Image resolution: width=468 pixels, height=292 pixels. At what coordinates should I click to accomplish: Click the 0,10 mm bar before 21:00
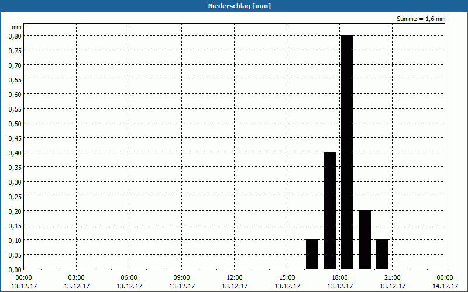(383, 254)
